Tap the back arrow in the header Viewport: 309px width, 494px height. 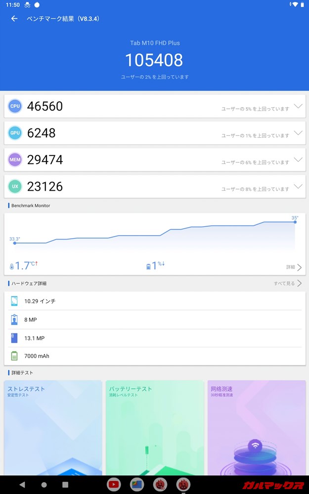(14, 19)
